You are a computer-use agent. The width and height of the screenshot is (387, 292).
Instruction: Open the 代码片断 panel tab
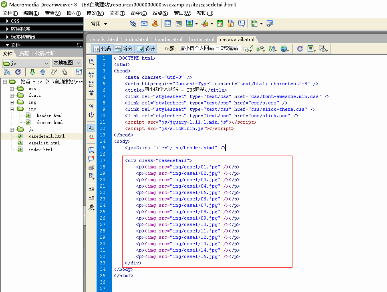coord(45,54)
